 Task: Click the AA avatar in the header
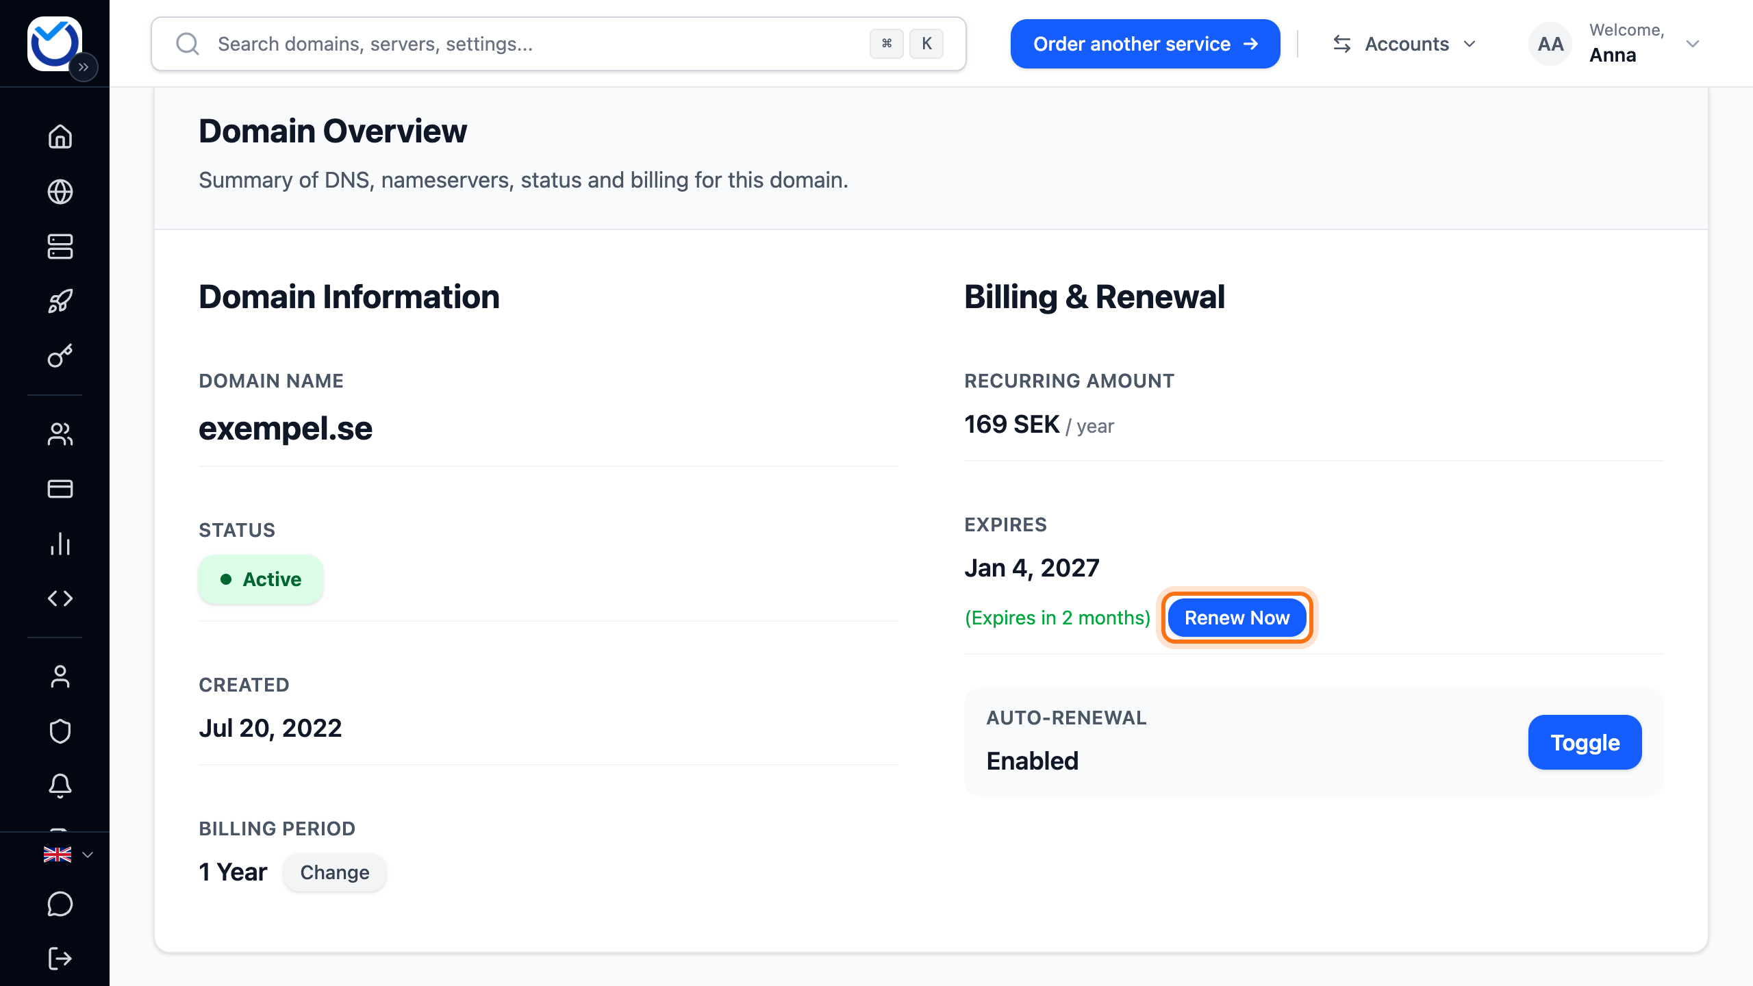pos(1550,44)
